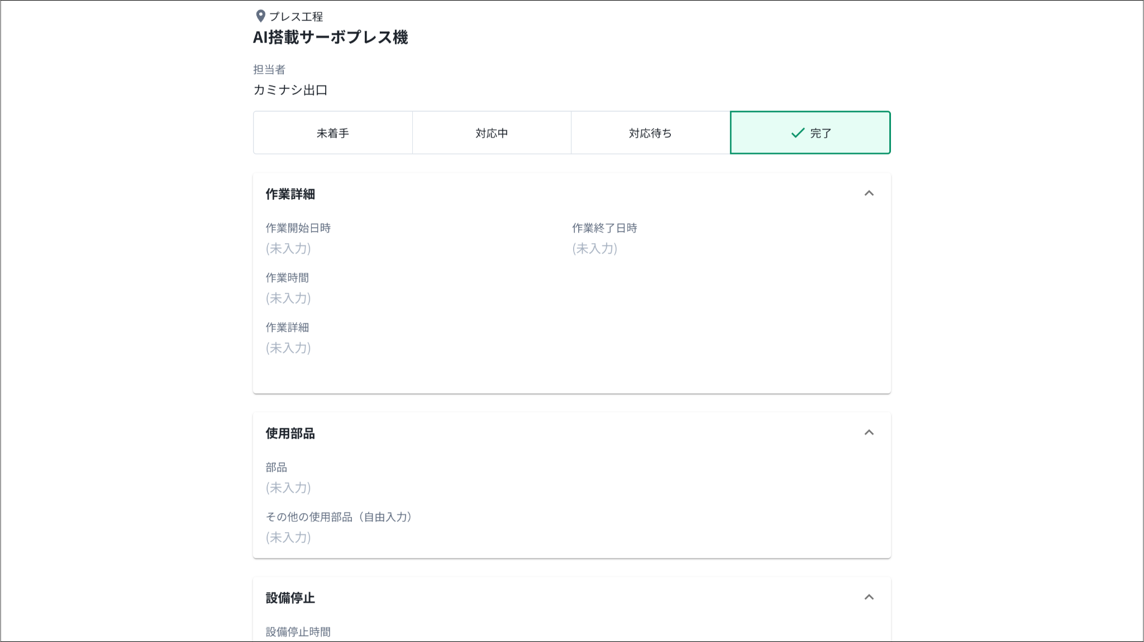Collapse the 設備停止 section
The height and width of the screenshot is (642, 1144).
click(x=869, y=597)
